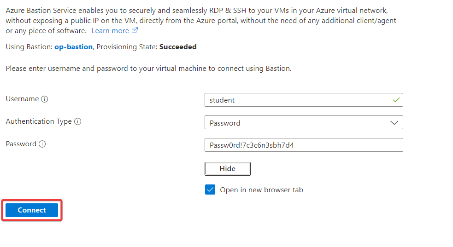453x247 pixels.
Task: Open the Learn more link
Action: click(110, 31)
